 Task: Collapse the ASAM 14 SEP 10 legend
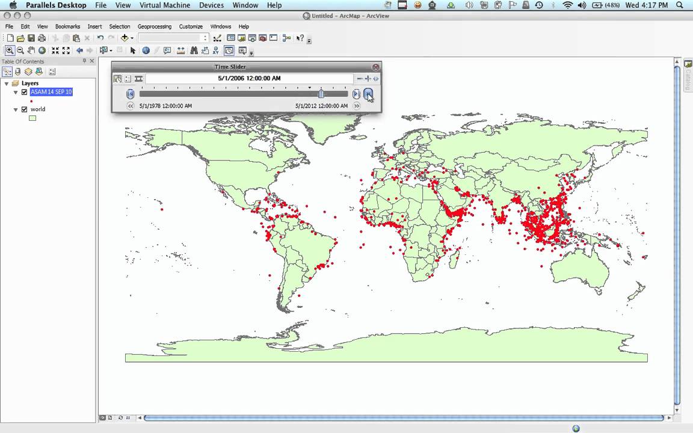point(16,93)
